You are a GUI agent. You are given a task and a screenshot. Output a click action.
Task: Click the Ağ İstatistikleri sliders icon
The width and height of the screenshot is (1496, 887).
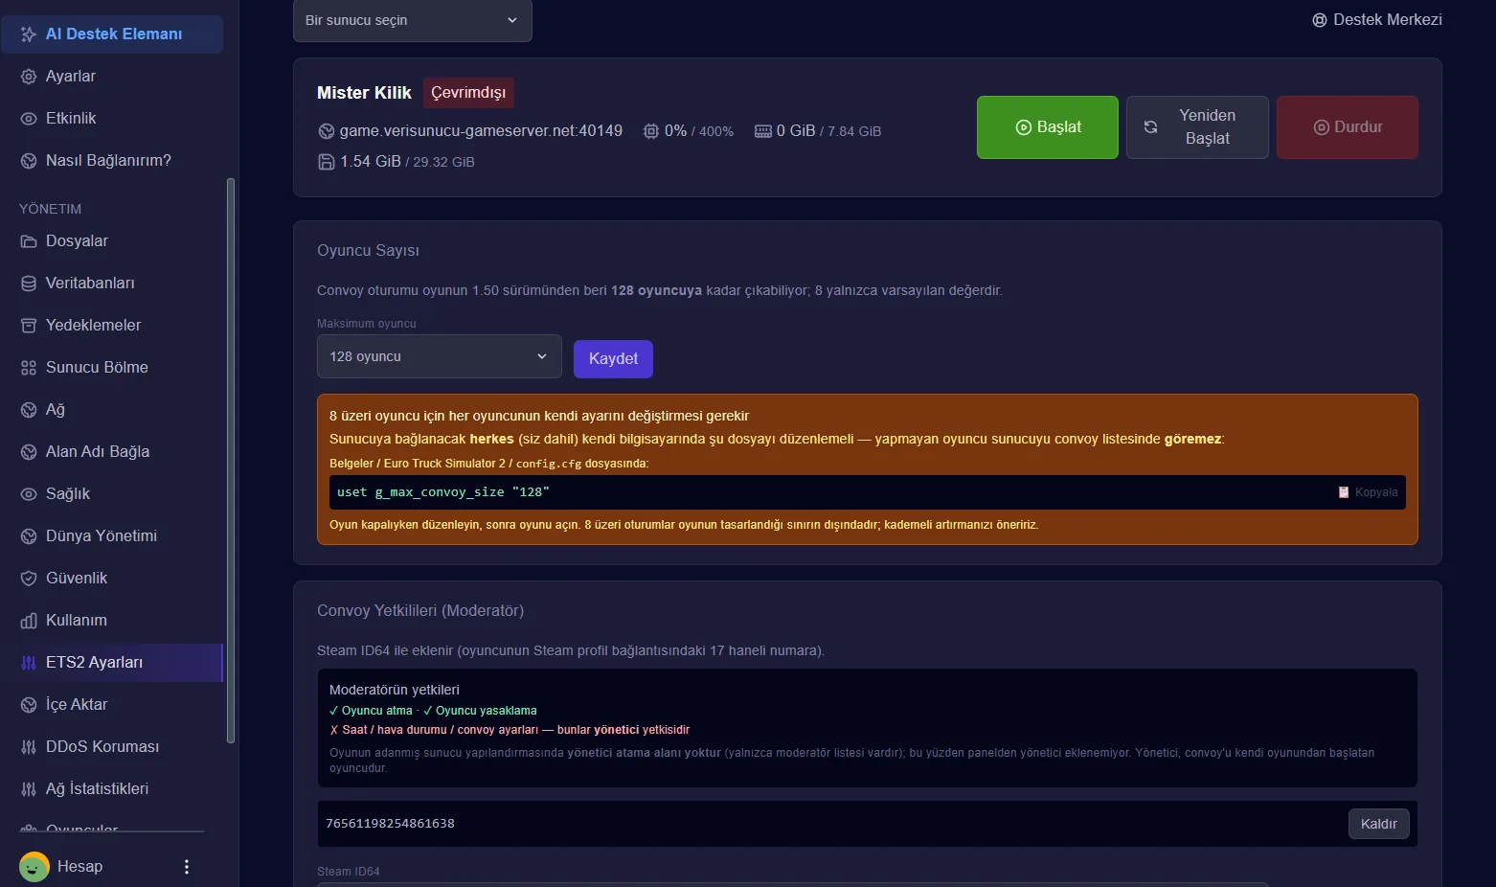[x=29, y=789]
